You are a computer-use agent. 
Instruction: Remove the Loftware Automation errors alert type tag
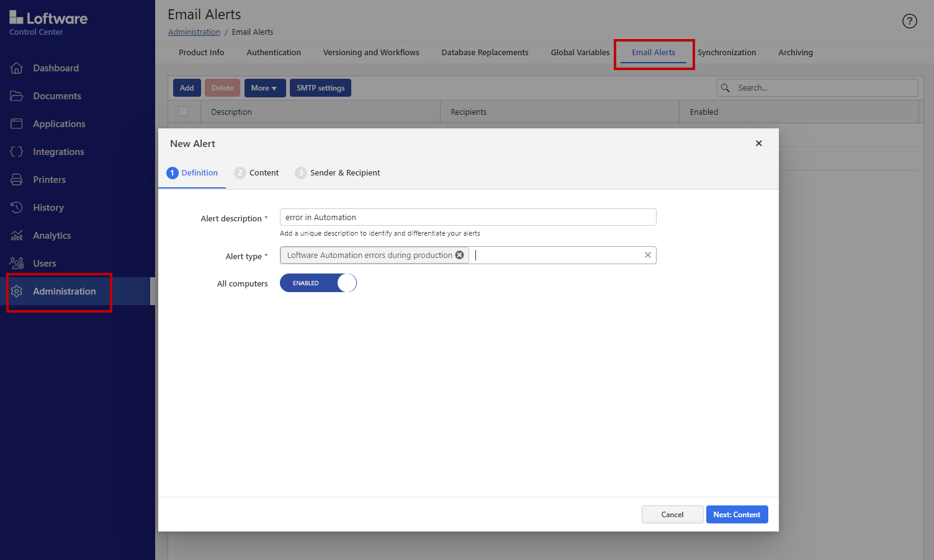[x=460, y=255]
